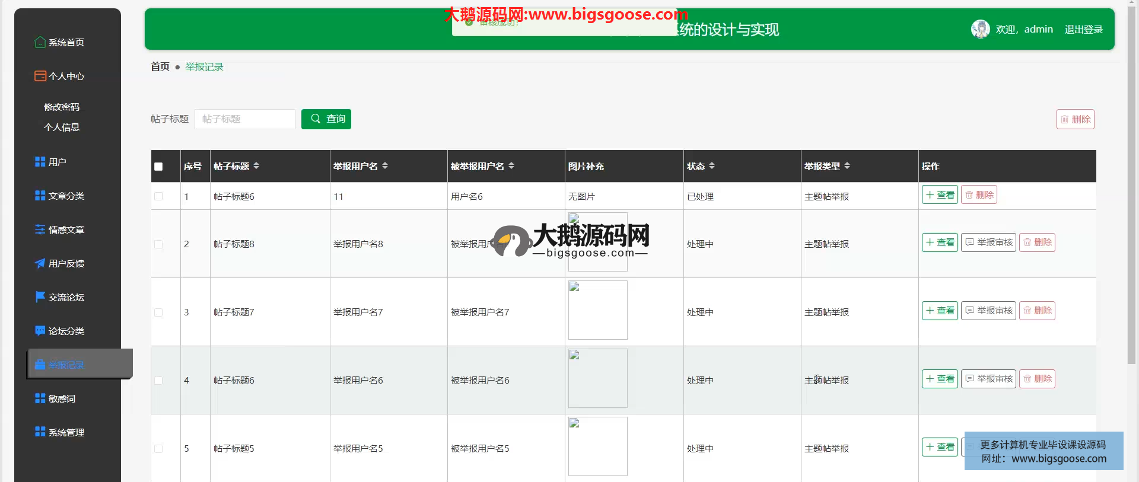Open 敏感词 menu in sidebar

62,398
